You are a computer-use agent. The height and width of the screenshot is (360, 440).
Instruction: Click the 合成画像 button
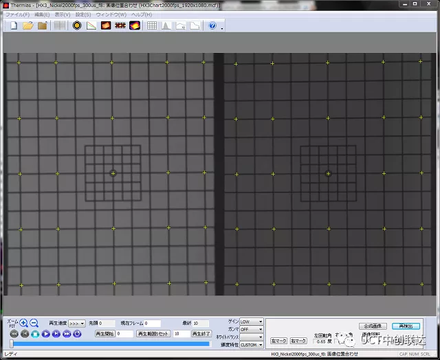[373, 326]
